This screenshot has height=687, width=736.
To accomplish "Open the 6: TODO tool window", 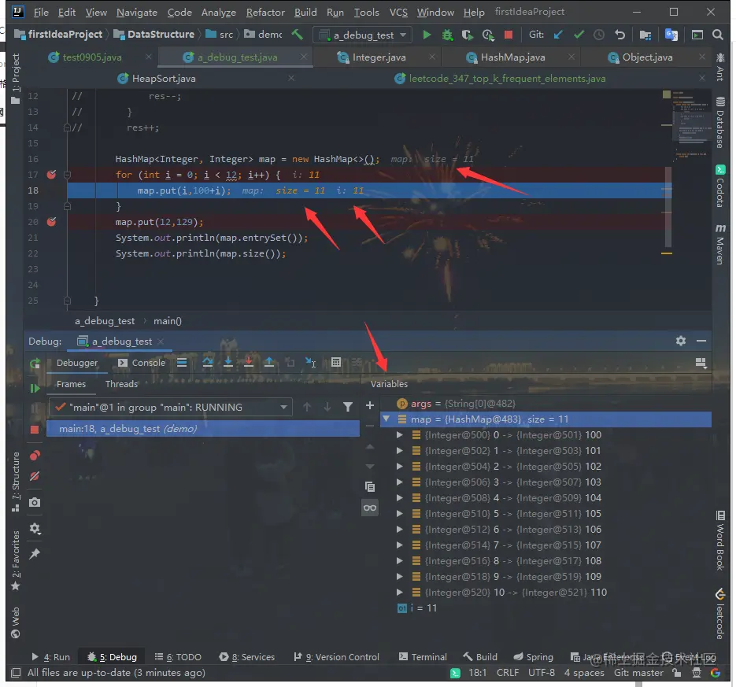I will pyautogui.click(x=178, y=657).
